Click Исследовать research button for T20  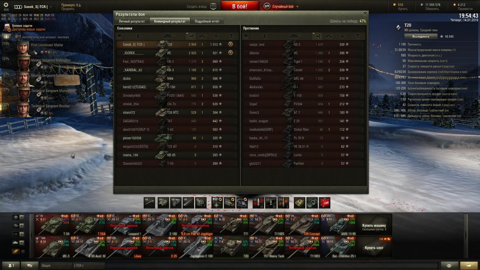tap(420, 36)
